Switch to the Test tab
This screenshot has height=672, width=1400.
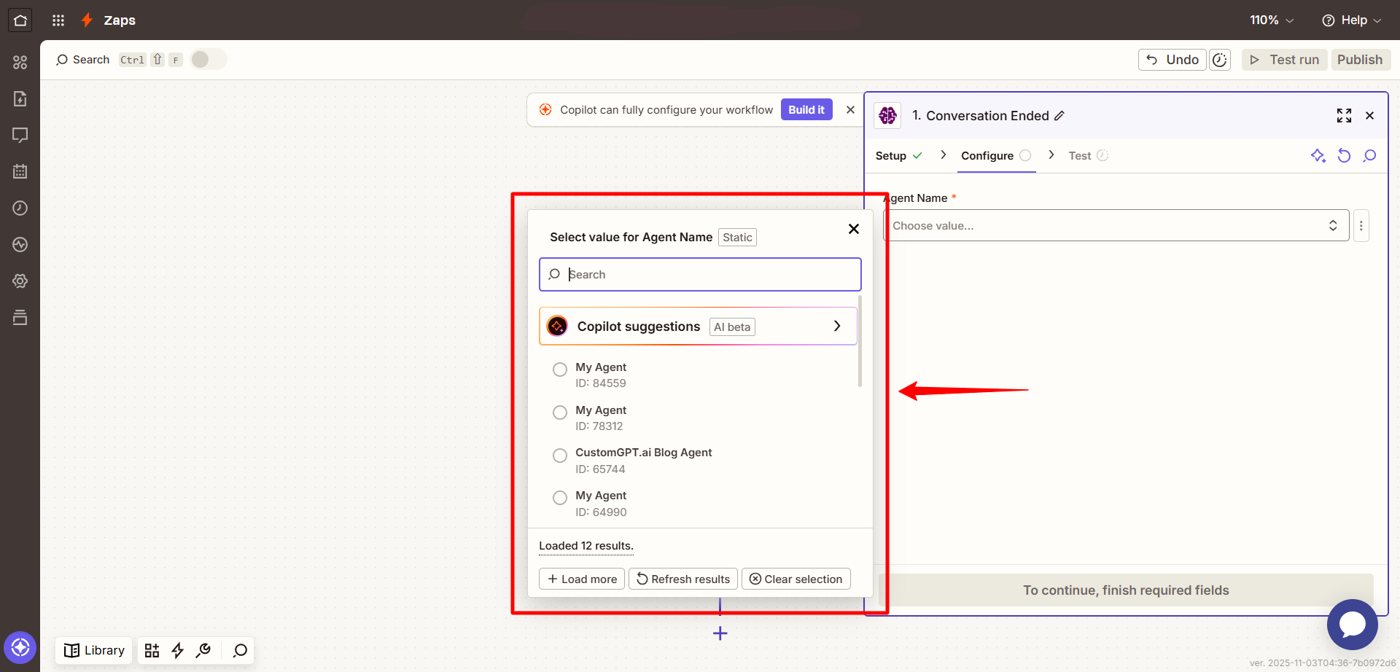[x=1088, y=155]
